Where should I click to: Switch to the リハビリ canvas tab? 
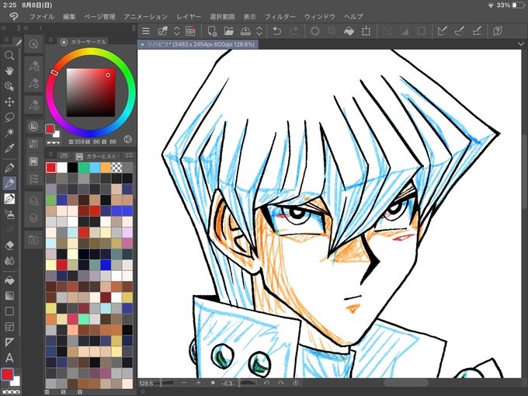tap(198, 44)
